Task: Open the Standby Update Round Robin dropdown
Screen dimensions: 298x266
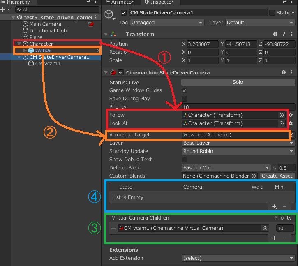Action: [238, 151]
